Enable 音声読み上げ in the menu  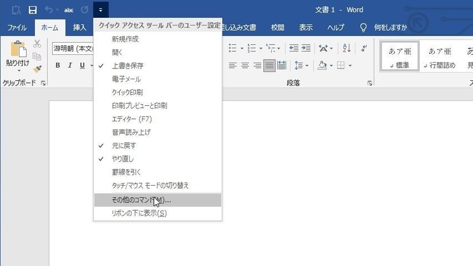(157, 132)
